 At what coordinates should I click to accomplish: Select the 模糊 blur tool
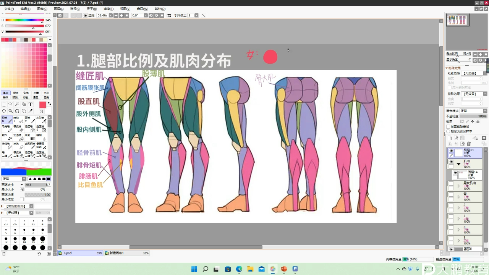pyautogui.click(x=41, y=137)
